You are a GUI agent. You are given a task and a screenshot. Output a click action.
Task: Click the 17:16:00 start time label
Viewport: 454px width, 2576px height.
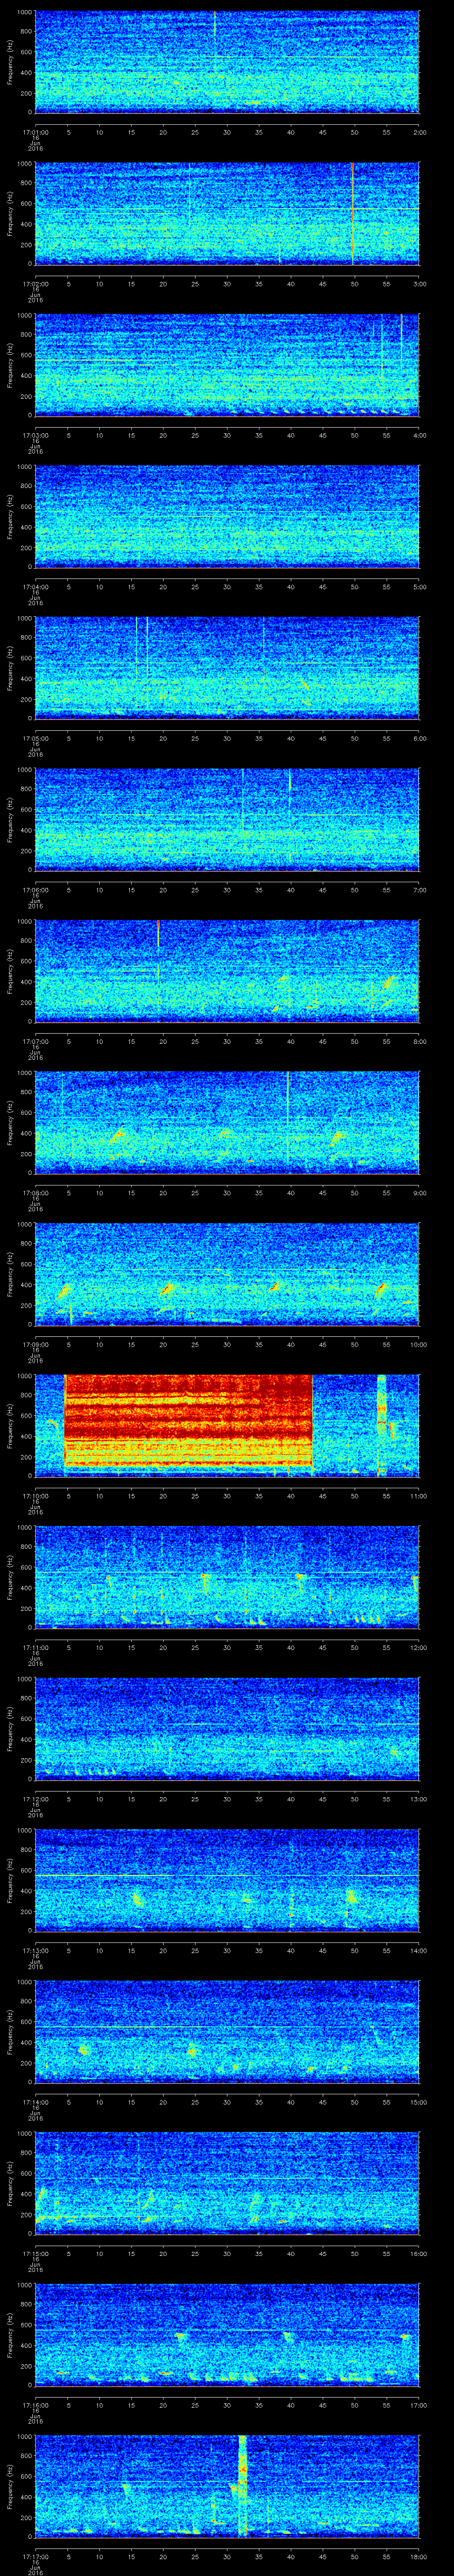pyautogui.click(x=35, y=2404)
